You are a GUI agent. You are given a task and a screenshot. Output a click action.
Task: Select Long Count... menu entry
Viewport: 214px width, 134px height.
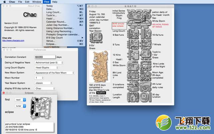(65, 12)
